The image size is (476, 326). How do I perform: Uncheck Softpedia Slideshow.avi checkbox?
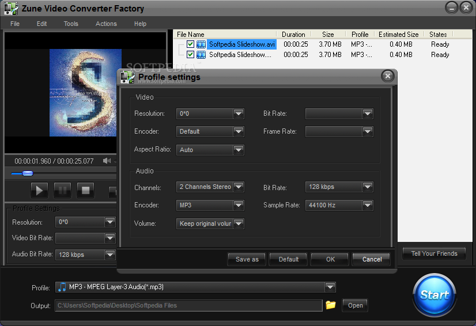(x=190, y=44)
